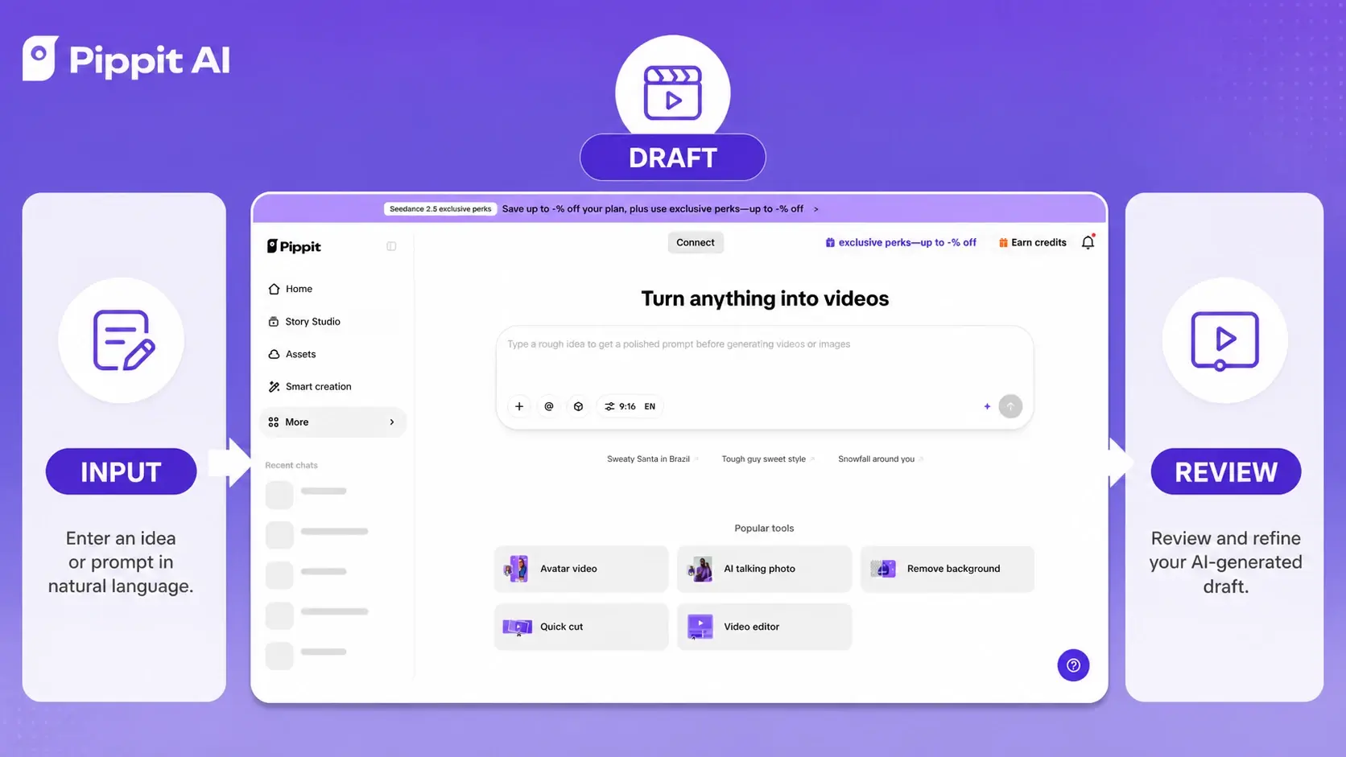The width and height of the screenshot is (1346, 757).
Task: Open the Save up to off your plan banner
Action: point(653,209)
